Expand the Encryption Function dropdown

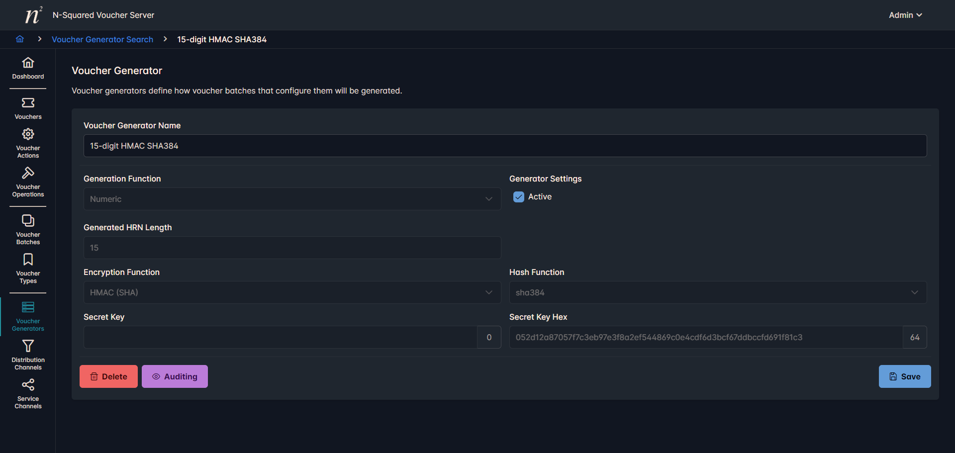pos(292,292)
